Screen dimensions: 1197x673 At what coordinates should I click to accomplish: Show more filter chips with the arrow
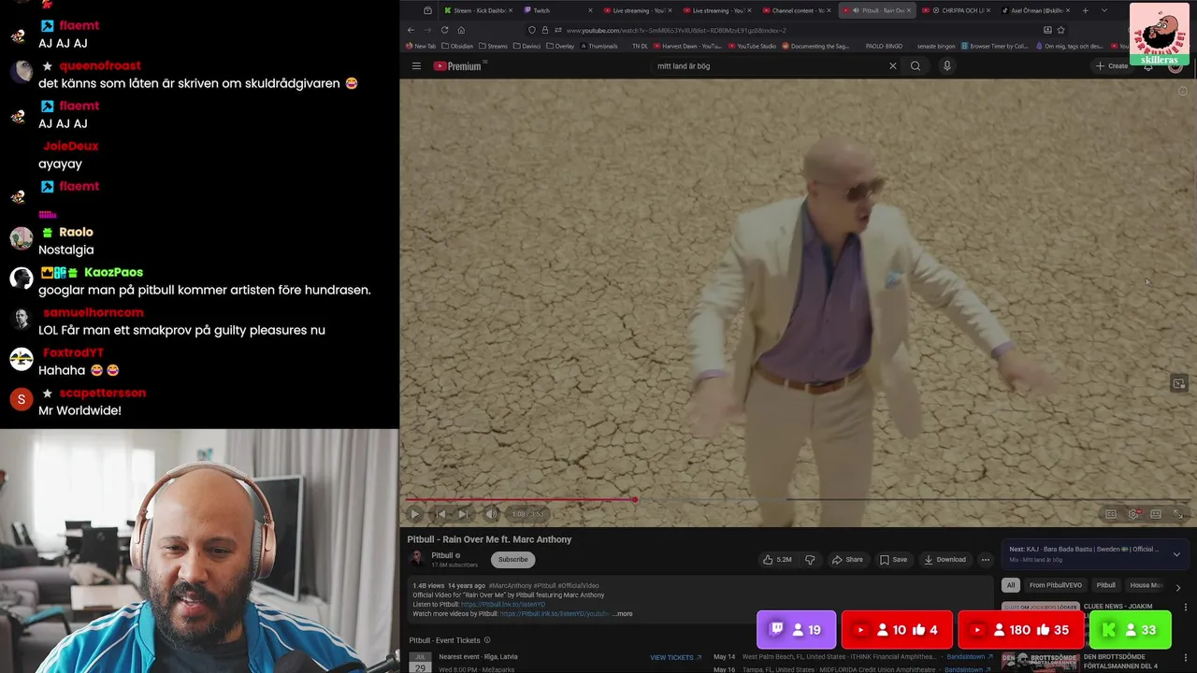click(1178, 587)
